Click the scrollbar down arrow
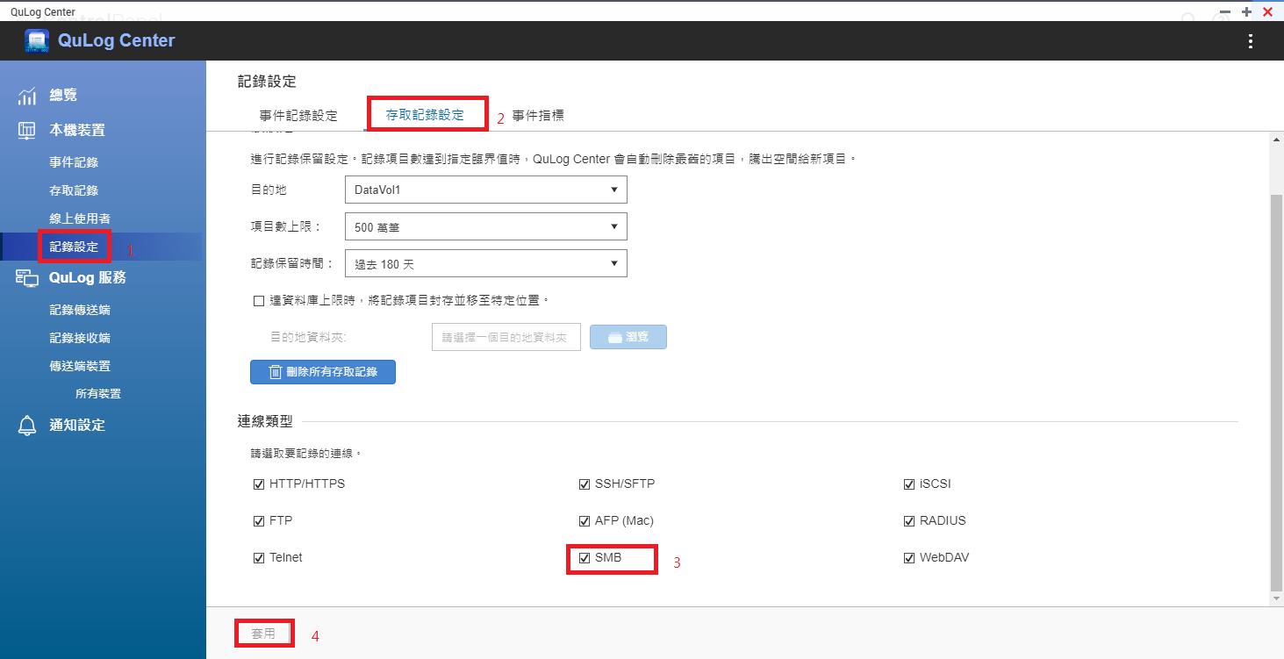This screenshot has height=659, width=1284. pyautogui.click(x=1276, y=598)
